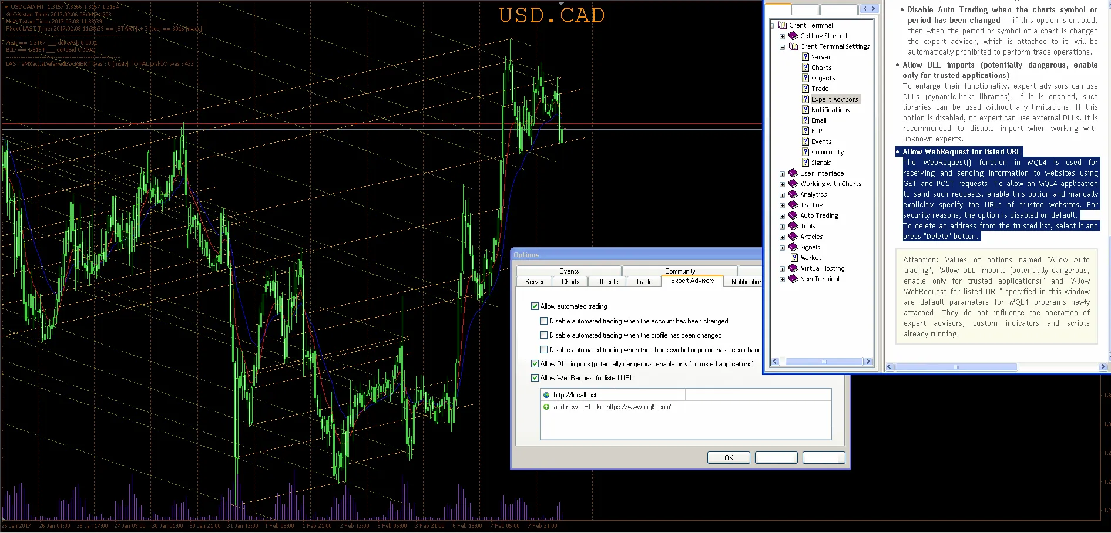Click the help tree horizontal scrollbar thumb
Image resolution: width=1111 pixels, height=533 pixels.
pyautogui.click(x=824, y=362)
